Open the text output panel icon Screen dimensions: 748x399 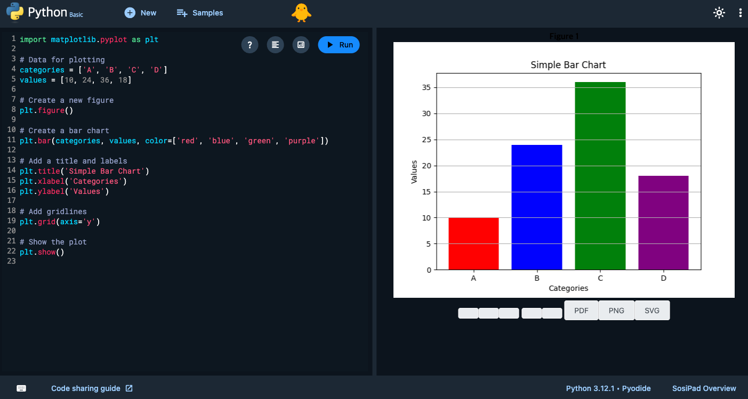(275, 45)
